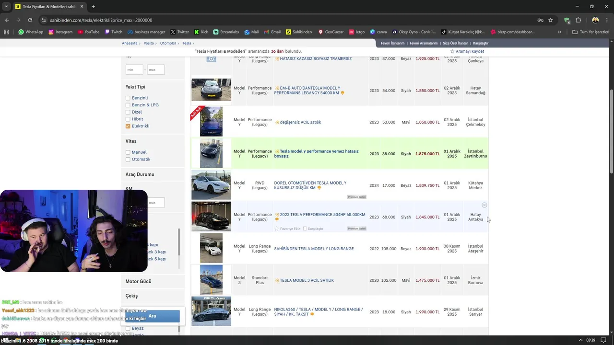Open the saved passwords key icon

(x=540, y=20)
